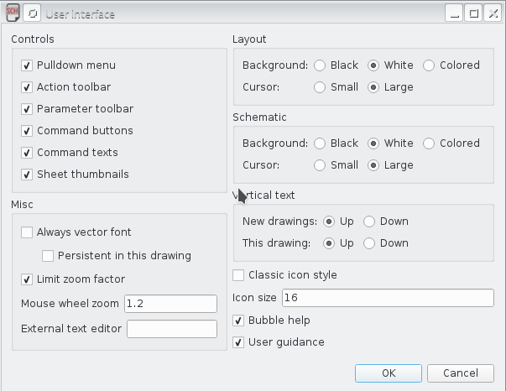This screenshot has height=391, width=506.
Task: Disable the Action toolbar option
Action: pyautogui.click(x=27, y=87)
